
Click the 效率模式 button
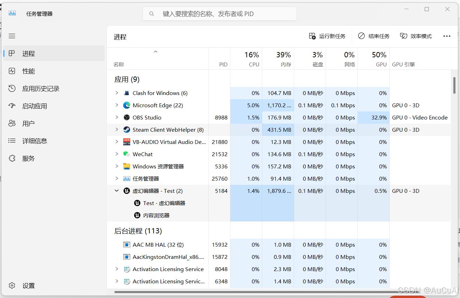click(x=416, y=36)
